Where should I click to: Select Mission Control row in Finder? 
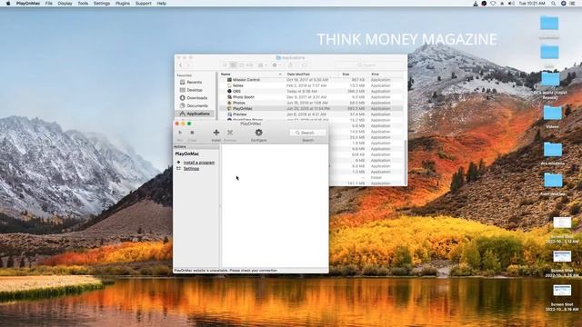[311, 80]
